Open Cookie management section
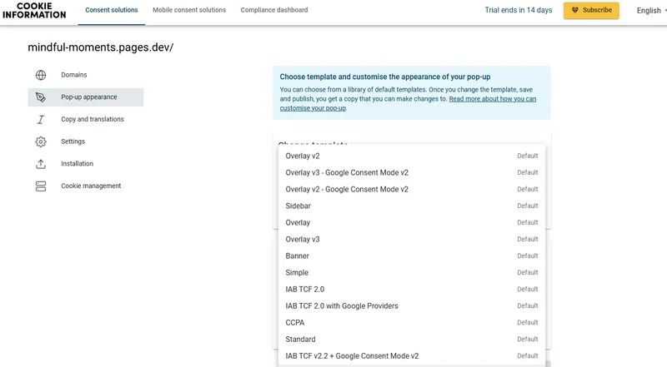 coord(86,186)
